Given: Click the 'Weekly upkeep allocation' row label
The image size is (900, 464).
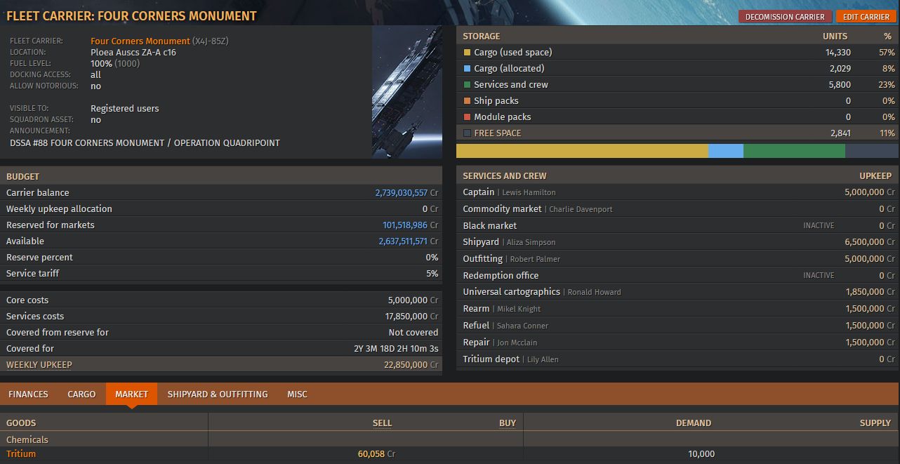Looking at the screenshot, I should pyautogui.click(x=59, y=209).
